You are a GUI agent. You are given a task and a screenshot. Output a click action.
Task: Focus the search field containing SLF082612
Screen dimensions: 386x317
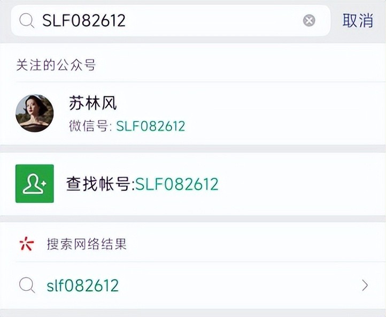point(160,21)
